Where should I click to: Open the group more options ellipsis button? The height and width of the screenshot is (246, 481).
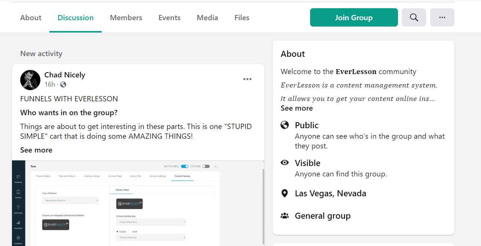coord(442,18)
